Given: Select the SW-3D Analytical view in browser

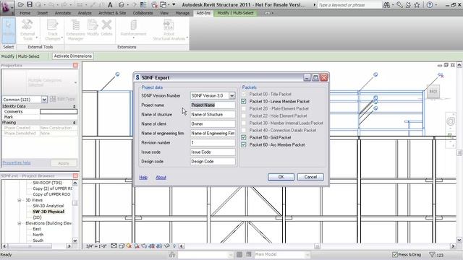Looking at the screenshot, I should point(48,206).
